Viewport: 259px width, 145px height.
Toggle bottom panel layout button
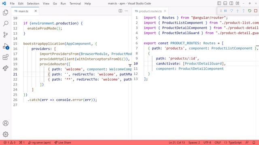(225, 3)
